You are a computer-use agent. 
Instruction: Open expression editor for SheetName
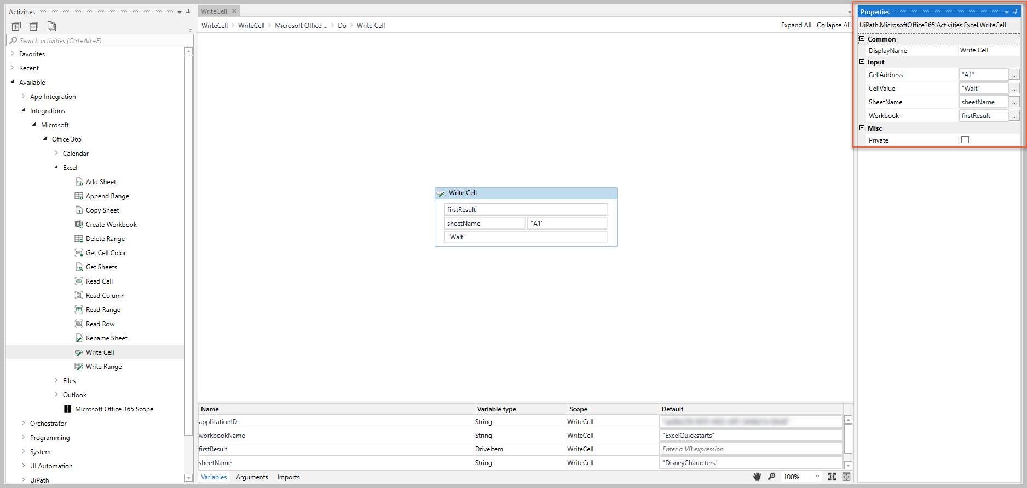pos(1014,102)
